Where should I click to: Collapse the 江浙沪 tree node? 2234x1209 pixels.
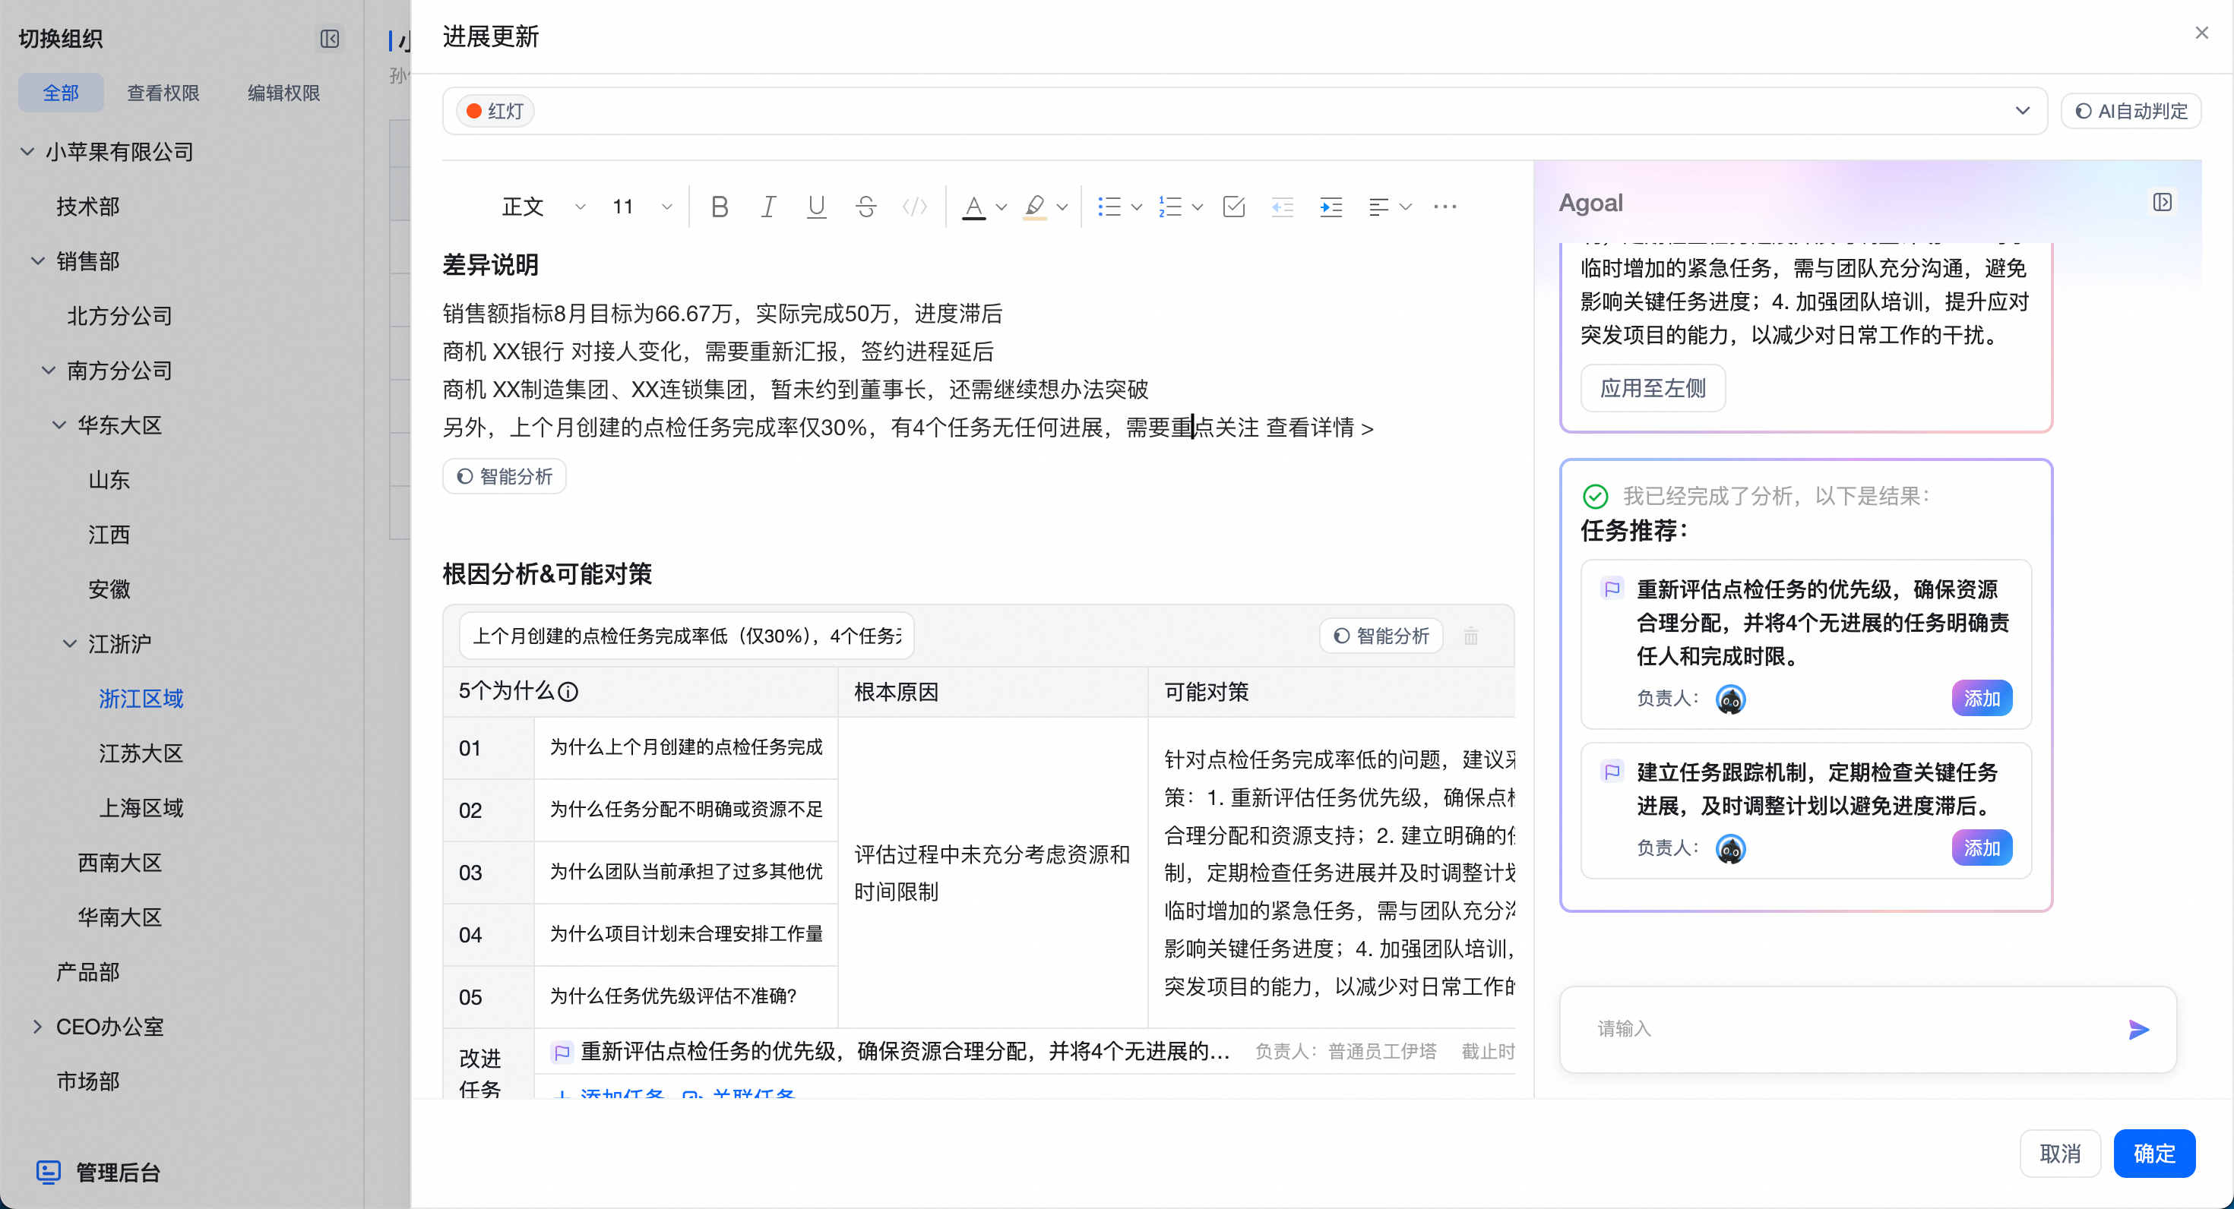(69, 644)
